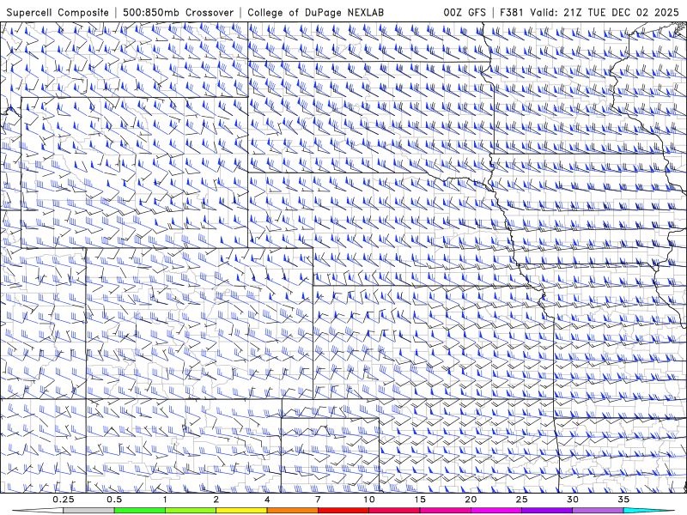
Task: Click the red swatch between 7 and 10
Action: pos(343,511)
